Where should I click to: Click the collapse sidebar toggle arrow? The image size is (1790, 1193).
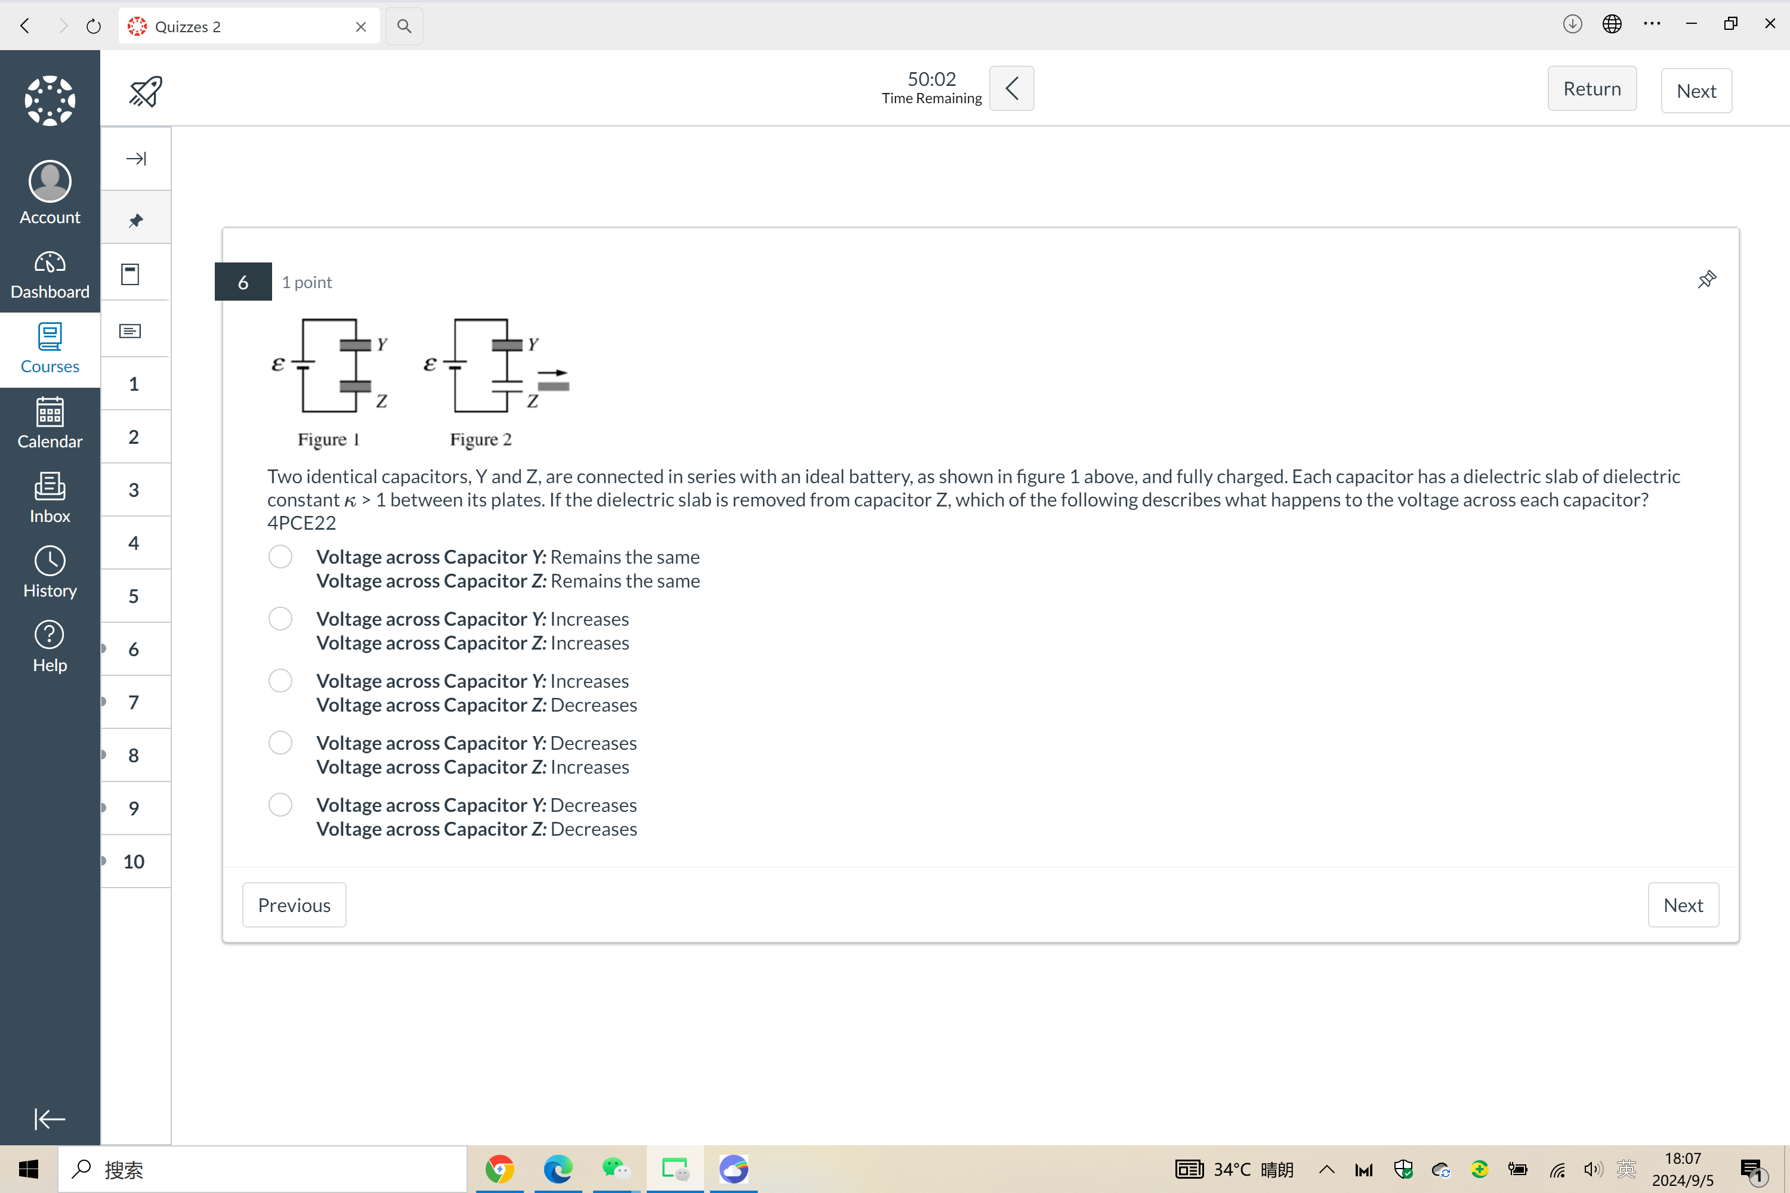[136, 159]
